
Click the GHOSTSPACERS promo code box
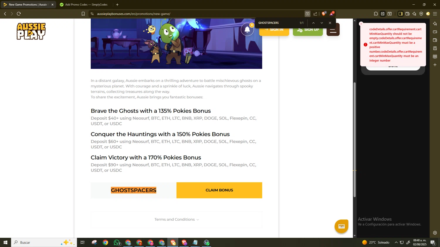(133, 190)
